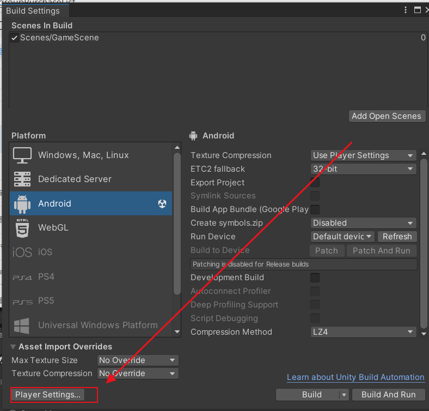Select the PS5 platform
The image size is (429, 411).
[x=91, y=301]
